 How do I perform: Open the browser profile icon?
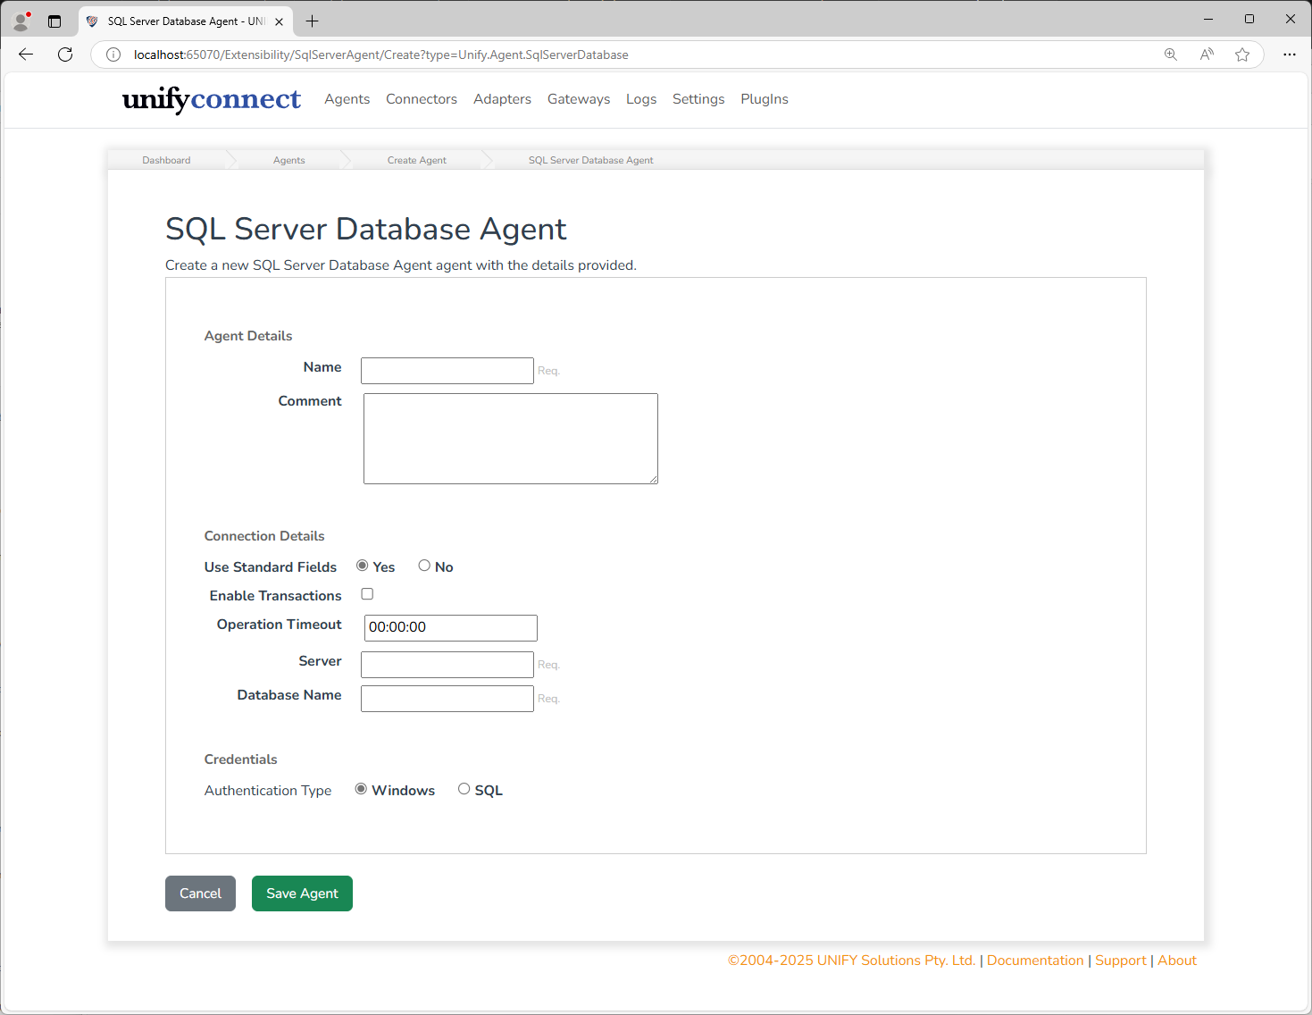(x=22, y=21)
